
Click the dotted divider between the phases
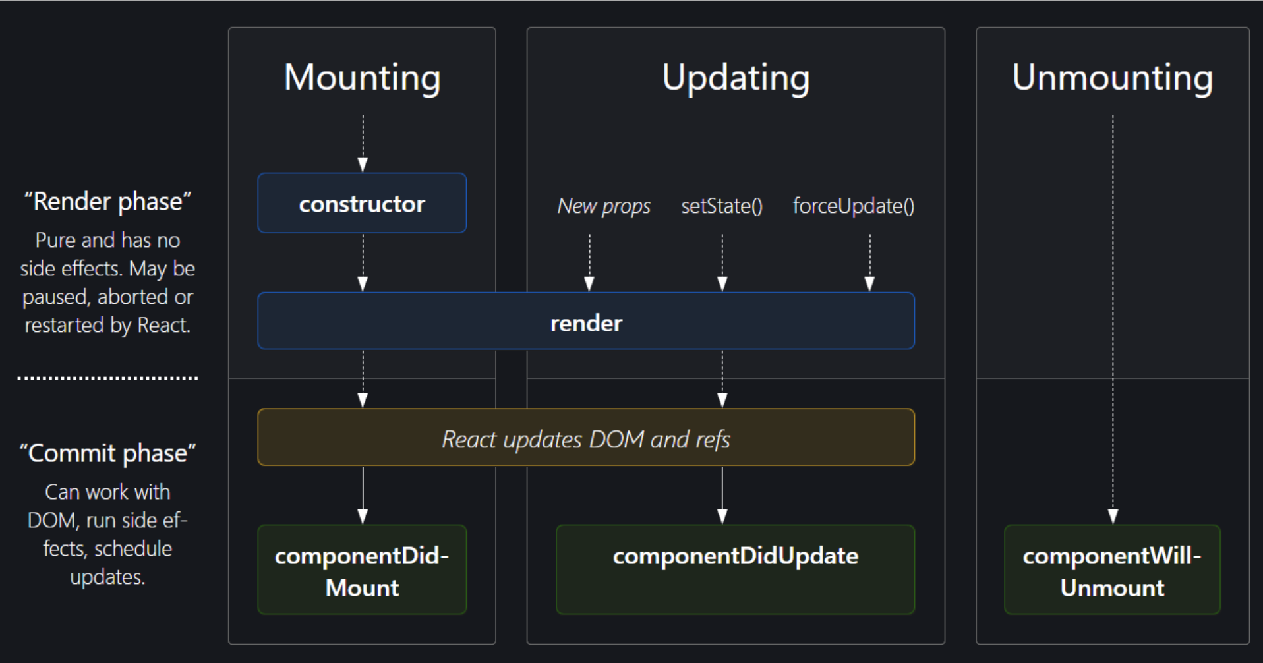click(107, 378)
